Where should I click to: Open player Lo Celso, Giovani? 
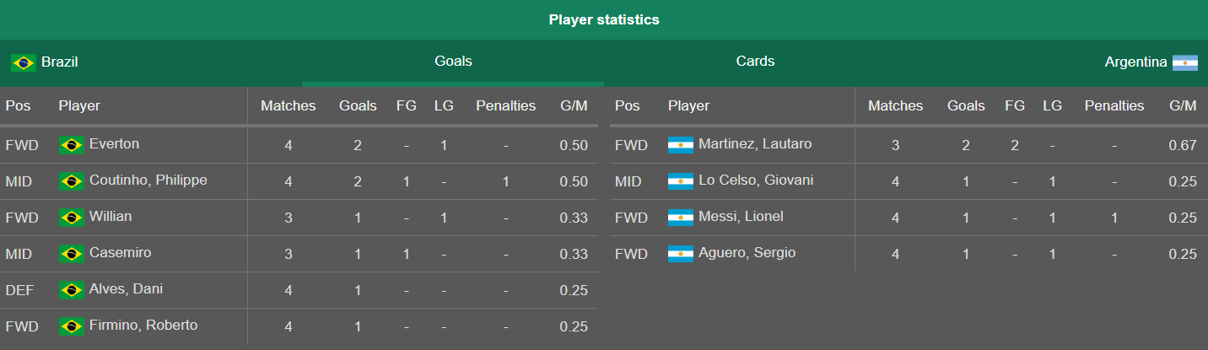(x=756, y=180)
